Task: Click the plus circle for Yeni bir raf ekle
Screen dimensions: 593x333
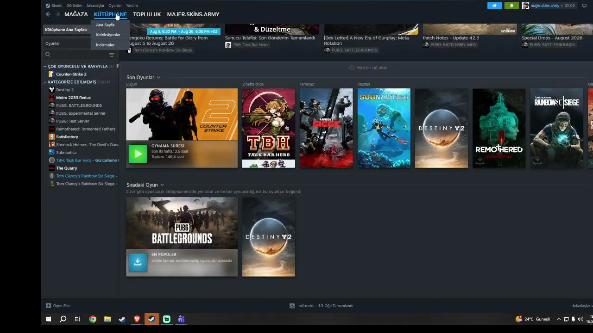Action: 352,68
